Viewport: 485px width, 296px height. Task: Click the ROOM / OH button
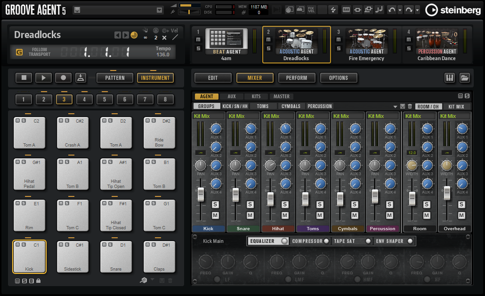click(428, 107)
